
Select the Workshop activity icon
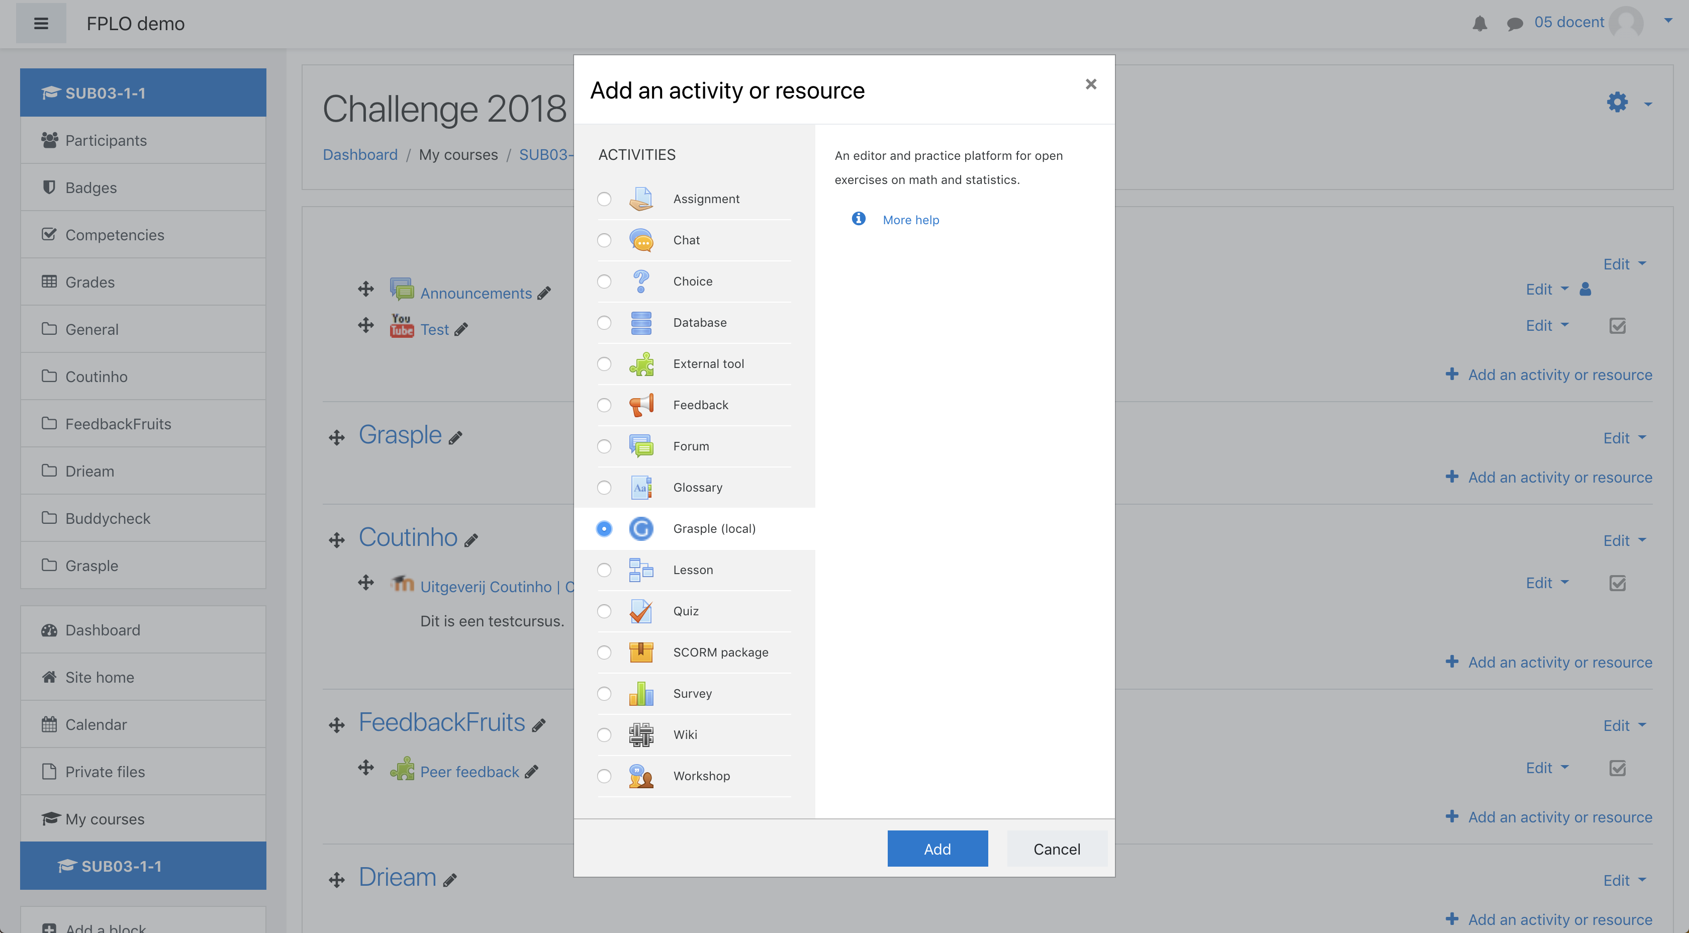(641, 776)
